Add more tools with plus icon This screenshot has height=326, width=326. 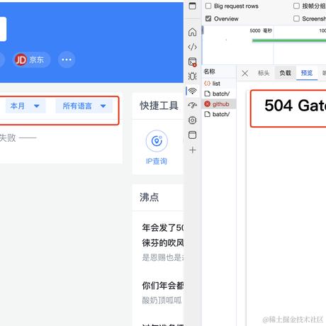[192, 150]
